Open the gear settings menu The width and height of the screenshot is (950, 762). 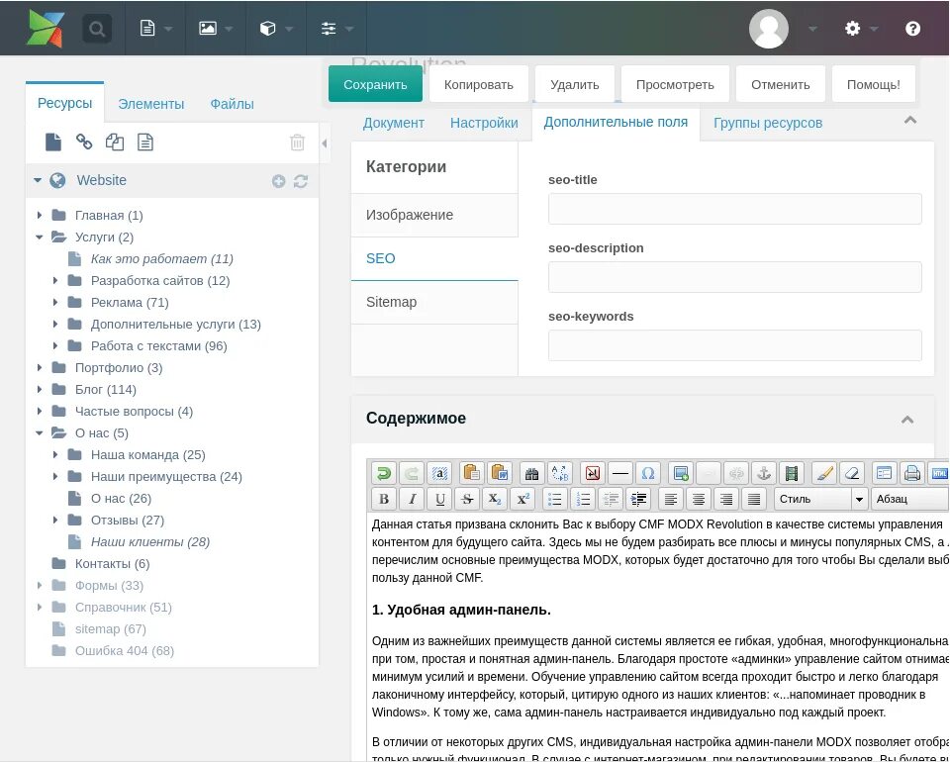click(861, 28)
